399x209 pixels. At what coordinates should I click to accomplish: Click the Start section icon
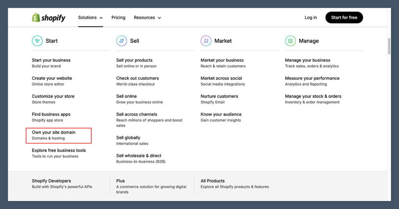(x=37, y=41)
